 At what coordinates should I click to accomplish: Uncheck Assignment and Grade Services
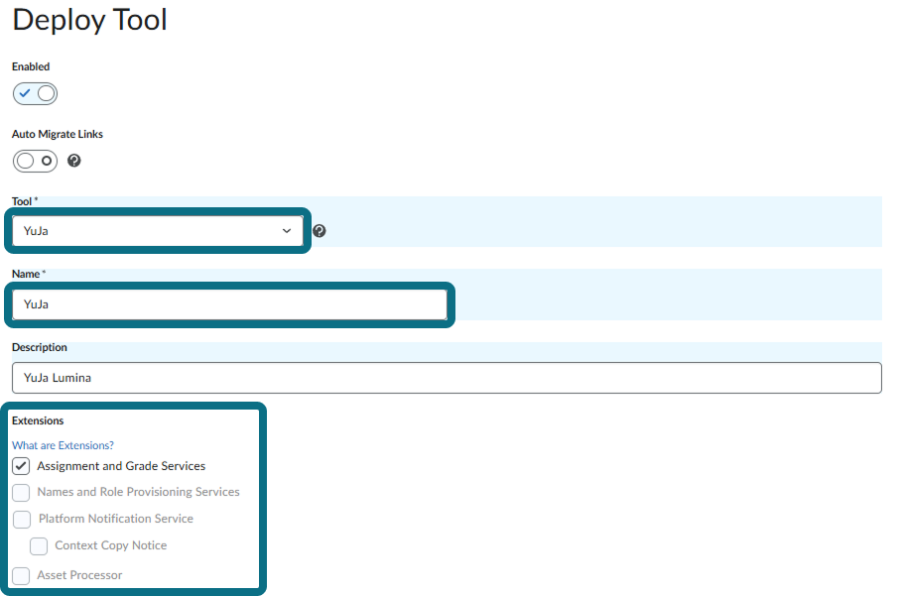(21, 466)
